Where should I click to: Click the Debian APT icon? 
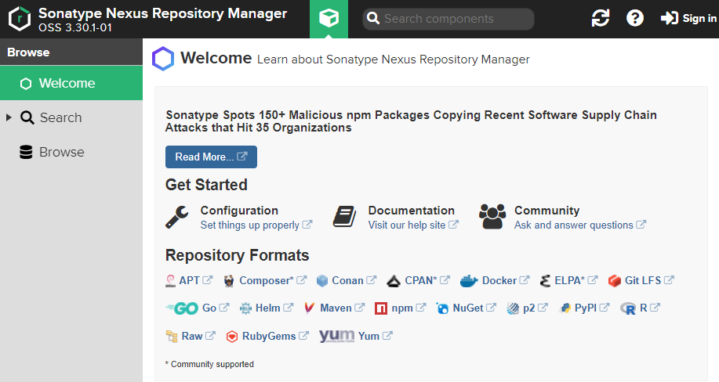click(x=171, y=281)
